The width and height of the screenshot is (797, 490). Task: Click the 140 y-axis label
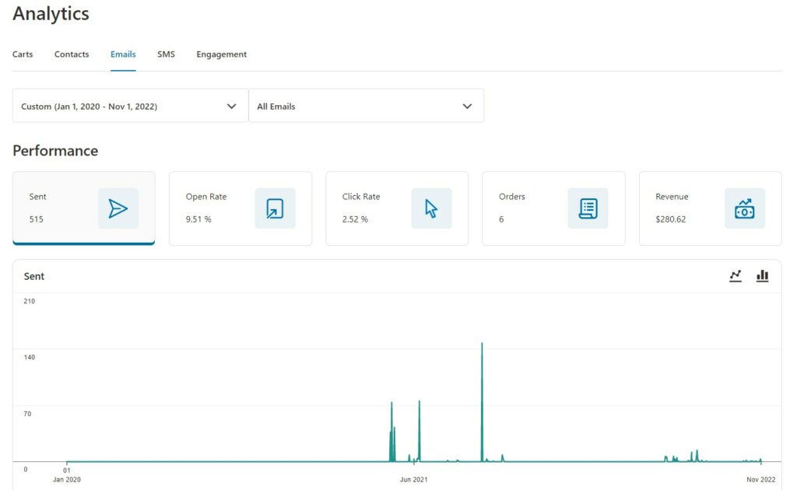(29, 358)
